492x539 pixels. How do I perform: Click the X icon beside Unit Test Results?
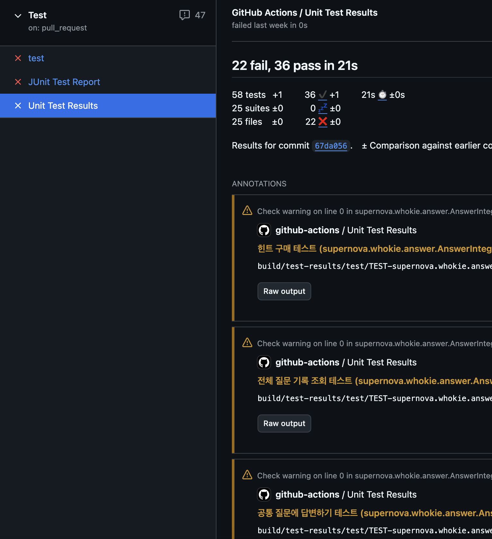(18, 106)
